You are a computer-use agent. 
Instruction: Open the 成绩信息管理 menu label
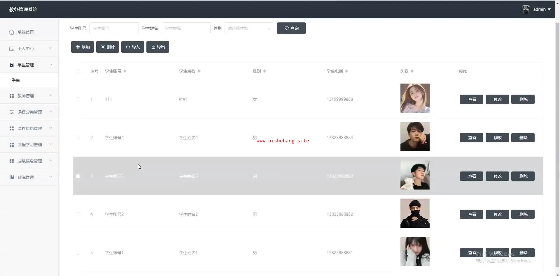pos(30,161)
